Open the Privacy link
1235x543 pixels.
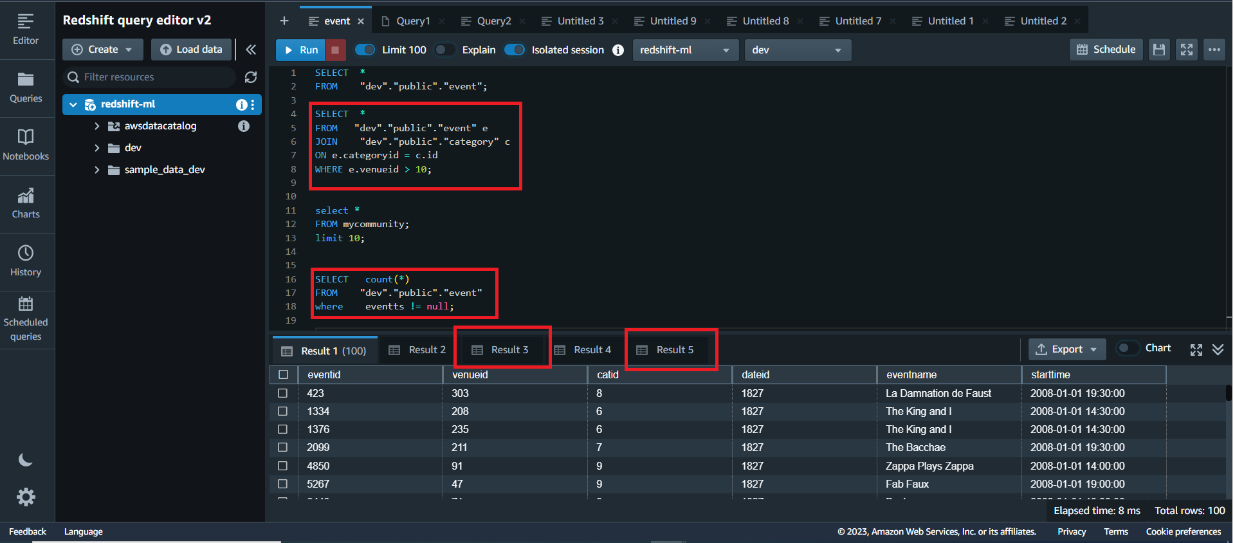tap(1072, 531)
